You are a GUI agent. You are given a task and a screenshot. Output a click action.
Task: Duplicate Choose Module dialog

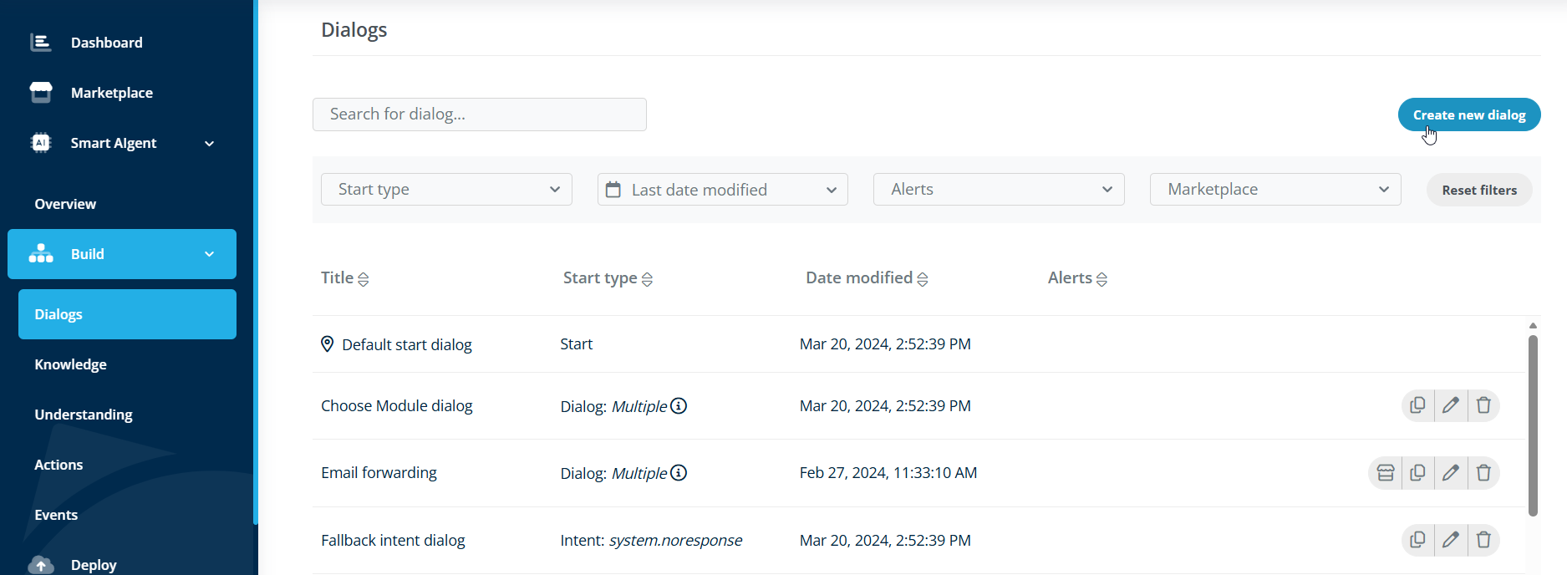coord(1417,405)
